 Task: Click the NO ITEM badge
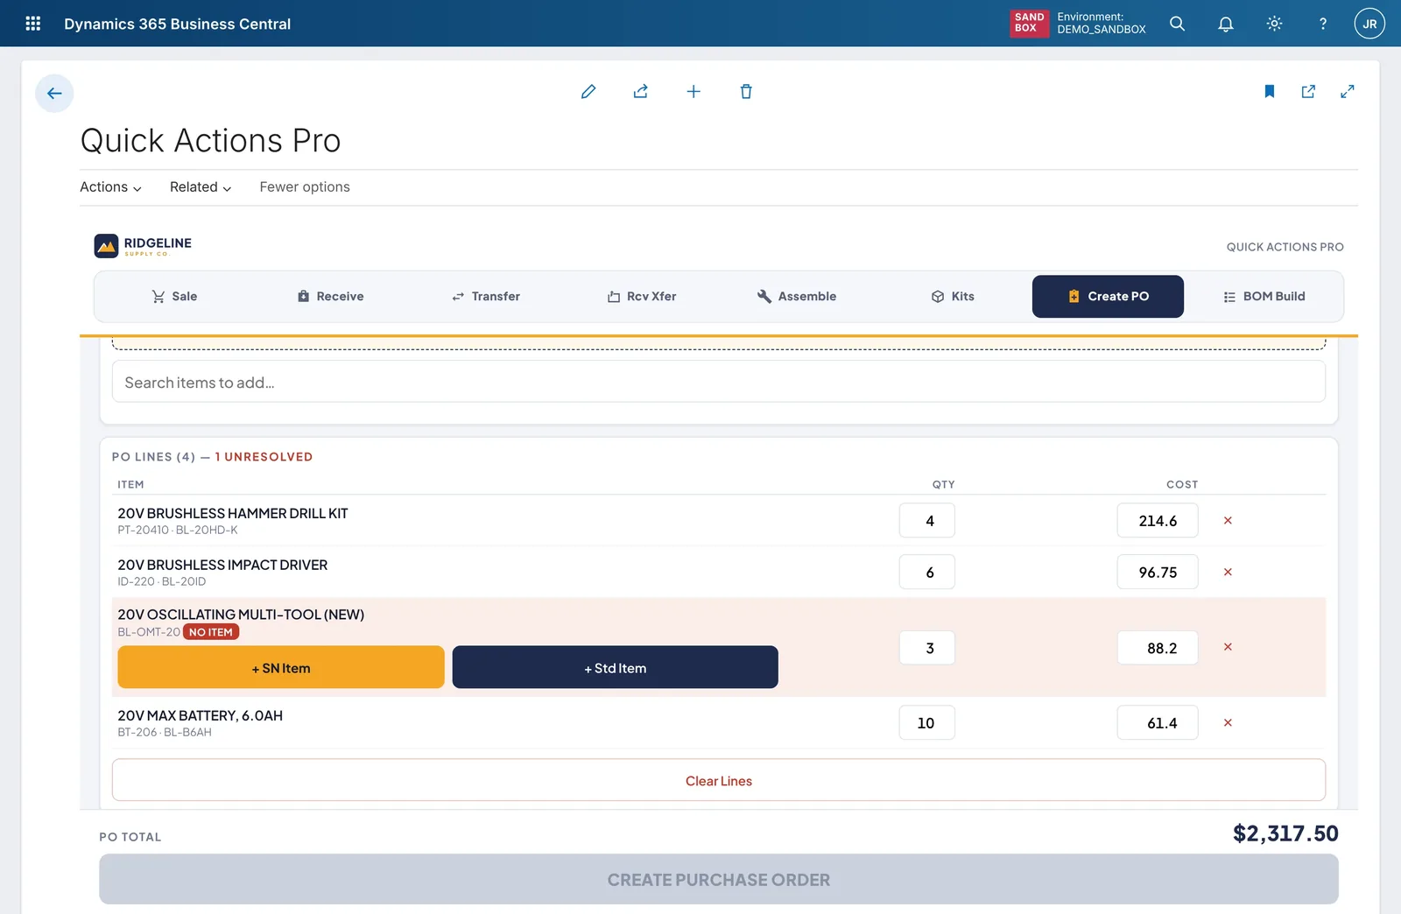(211, 632)
